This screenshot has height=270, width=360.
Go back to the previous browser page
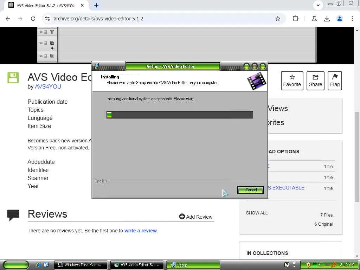coord(8,19)
